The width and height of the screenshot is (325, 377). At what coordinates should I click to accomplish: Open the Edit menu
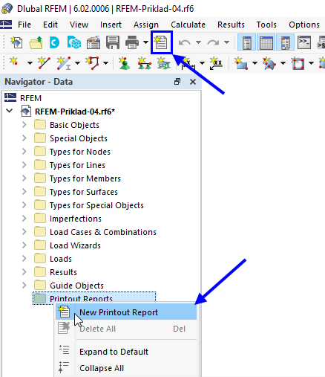(x=50, y=25)
